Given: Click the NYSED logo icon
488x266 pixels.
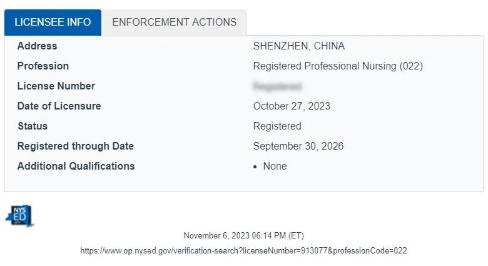Looking at the screenshot, I should tap(19, 215).
